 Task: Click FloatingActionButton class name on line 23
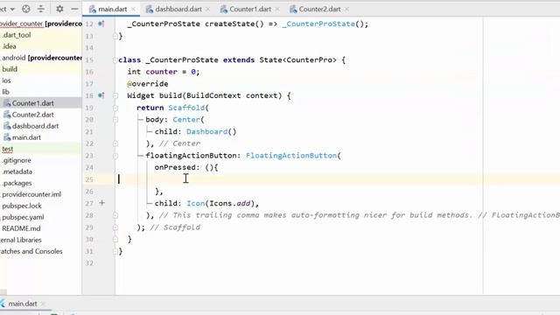(x=291, y=156)
